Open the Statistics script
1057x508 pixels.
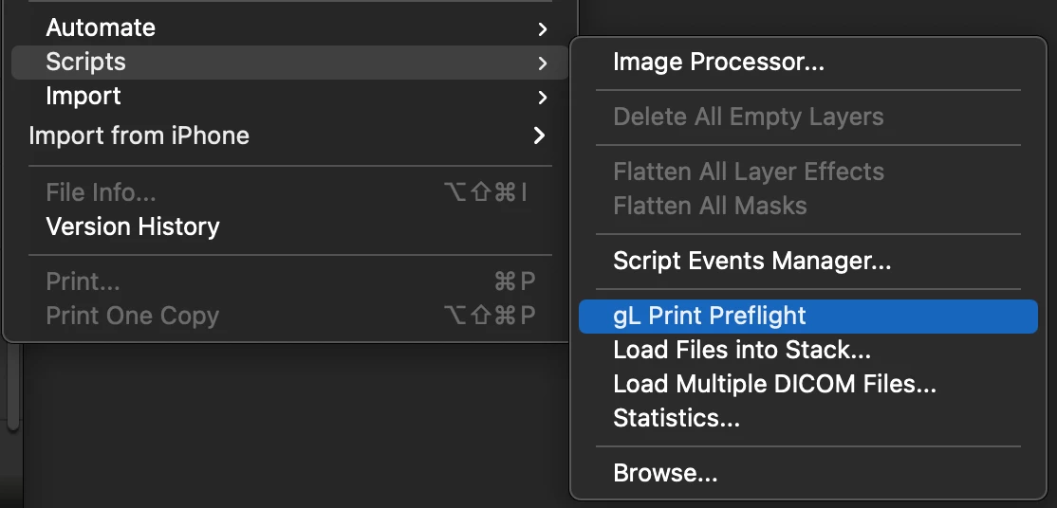(676, 418)
